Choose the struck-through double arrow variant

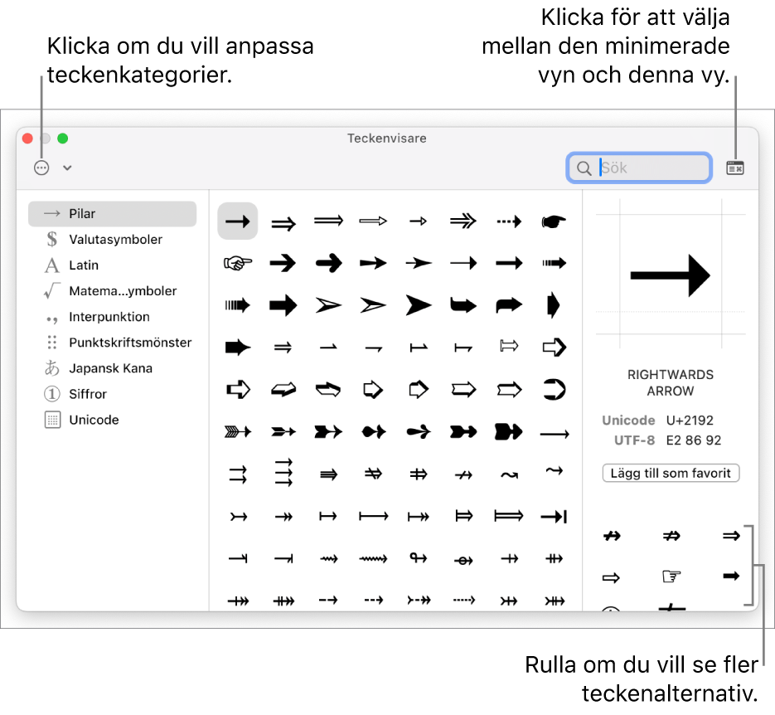click(x=671, y=536)
